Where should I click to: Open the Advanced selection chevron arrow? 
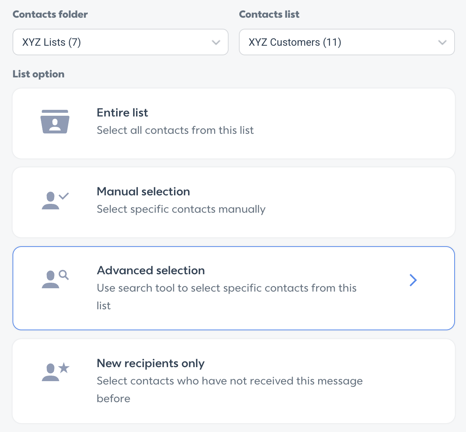[413, 280]
